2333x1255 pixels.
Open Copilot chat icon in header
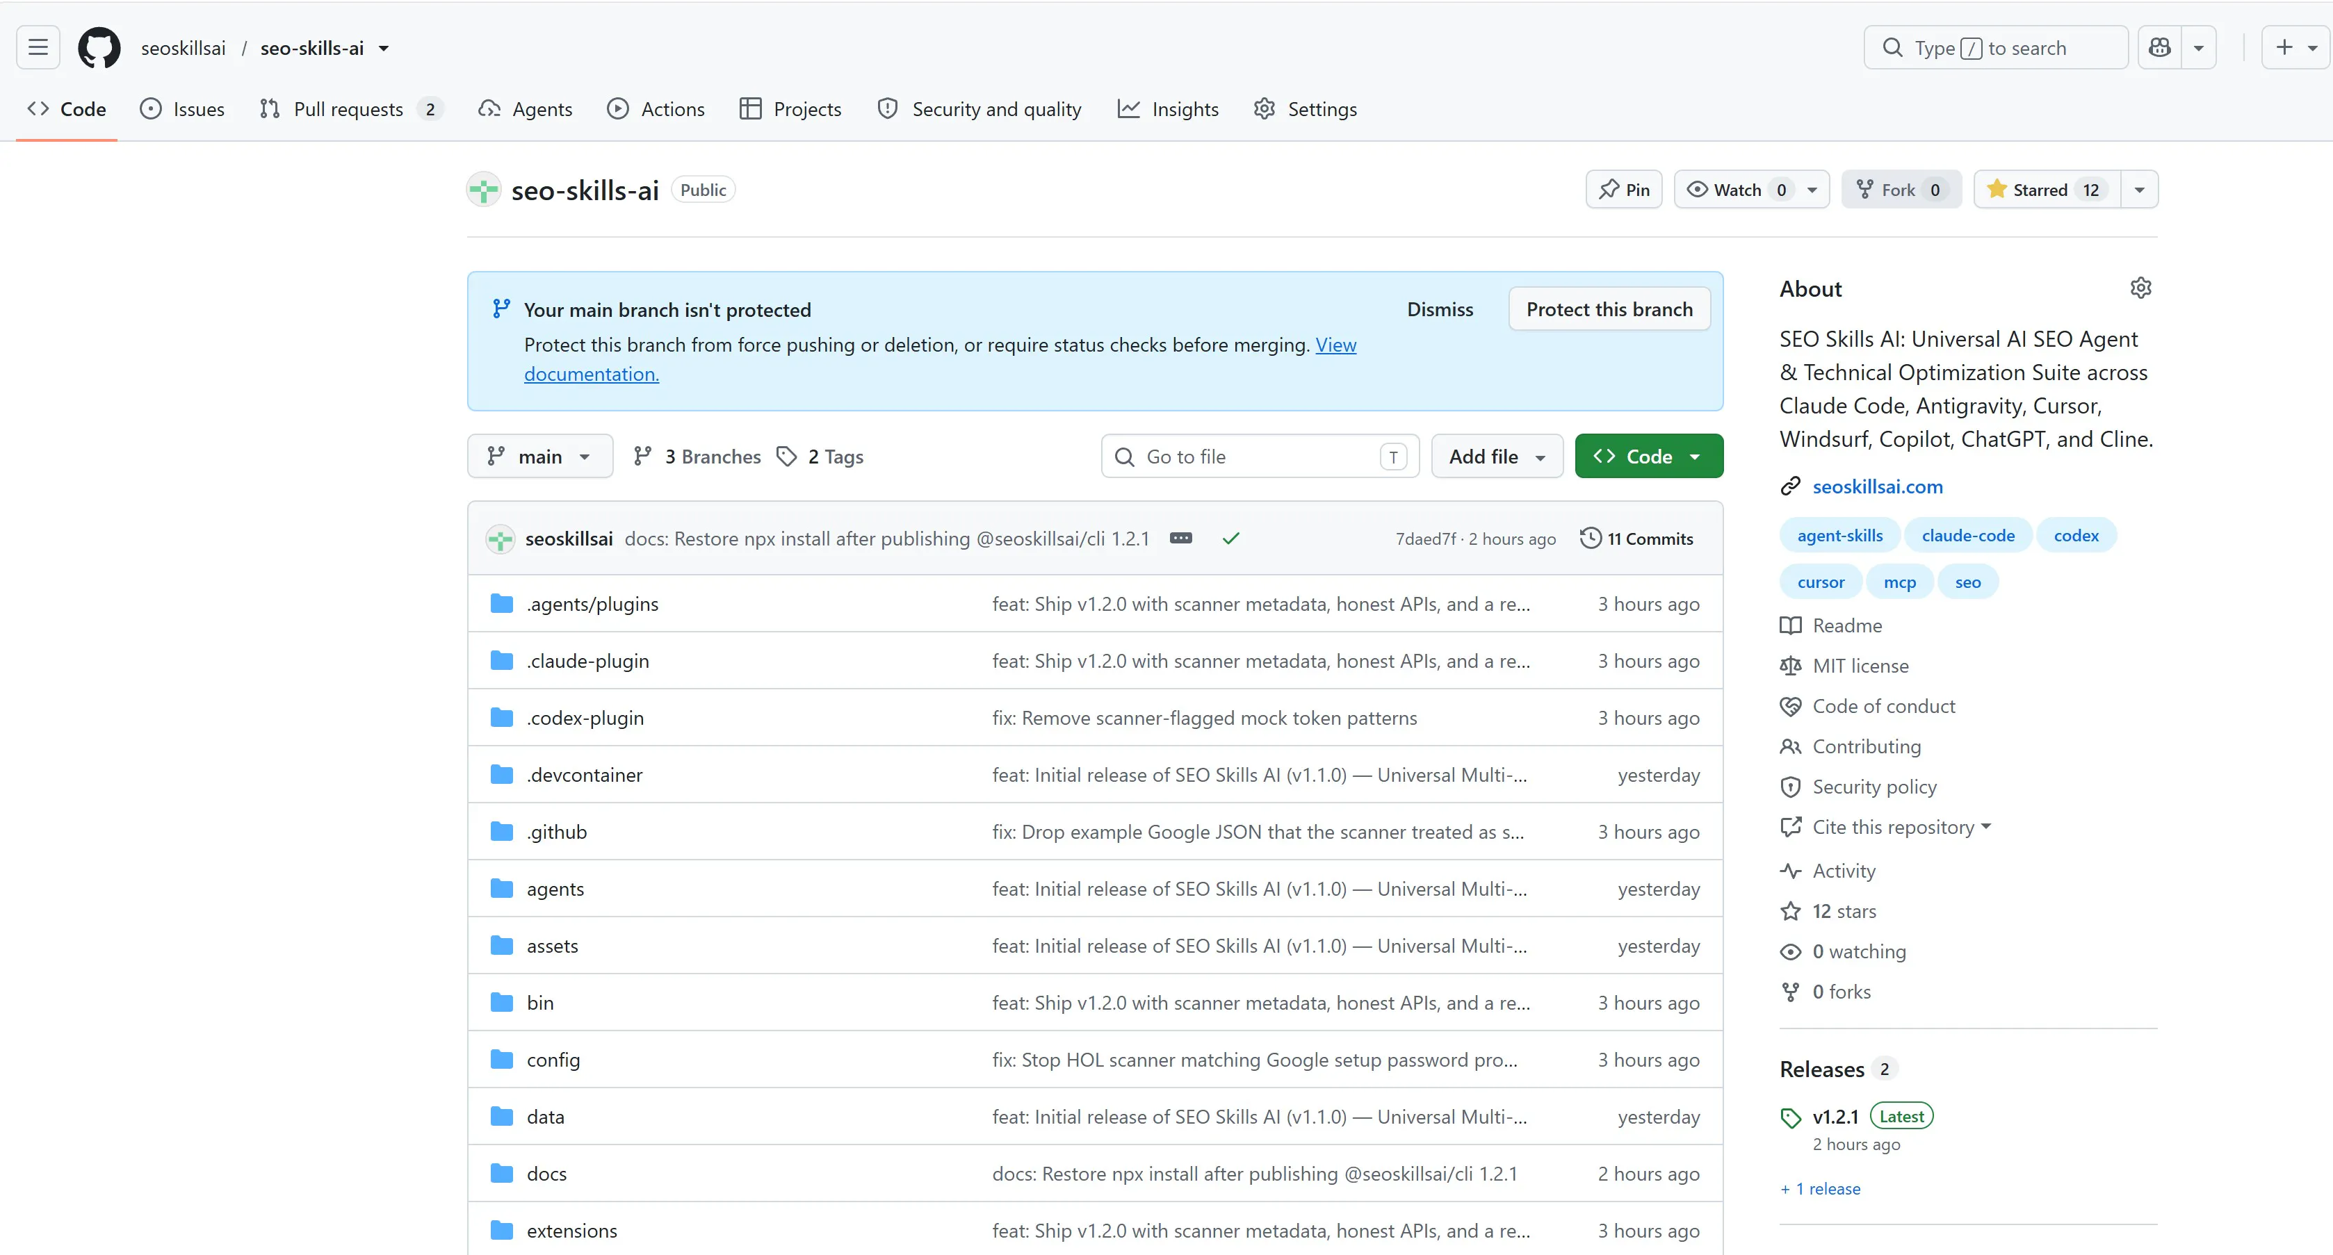(2160, 47)
